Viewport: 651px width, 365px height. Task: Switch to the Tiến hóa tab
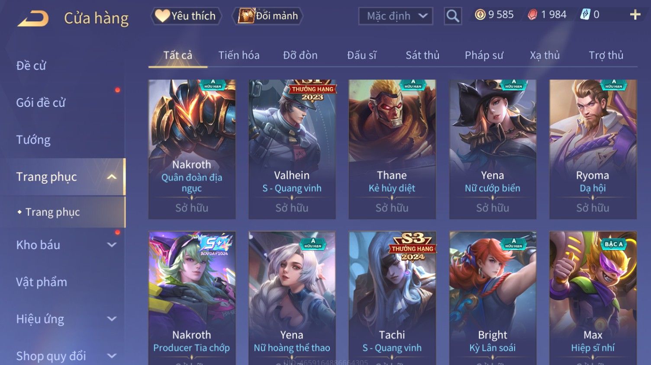239,55
